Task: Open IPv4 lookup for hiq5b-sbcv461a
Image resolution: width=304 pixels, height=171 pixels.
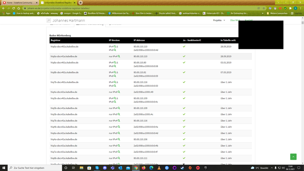Action: pyautogui.click(x=115, y=98)
